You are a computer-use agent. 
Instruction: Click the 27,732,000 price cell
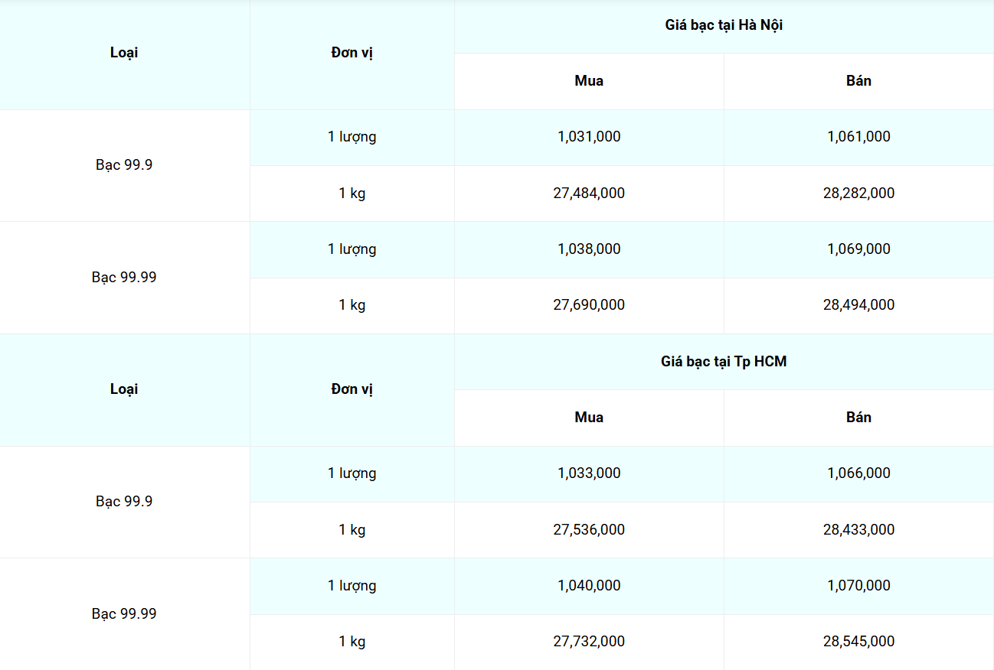click(589, 641)
